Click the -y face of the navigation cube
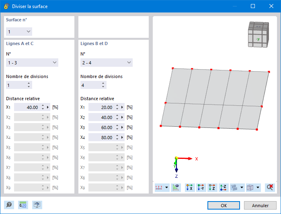The image size is (281, 214). [x=258, y=39]
